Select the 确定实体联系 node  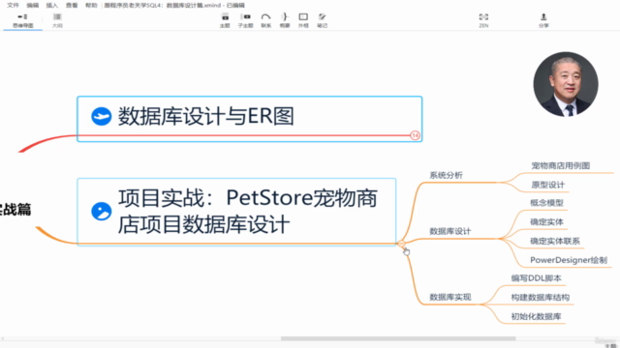point(555,241)
